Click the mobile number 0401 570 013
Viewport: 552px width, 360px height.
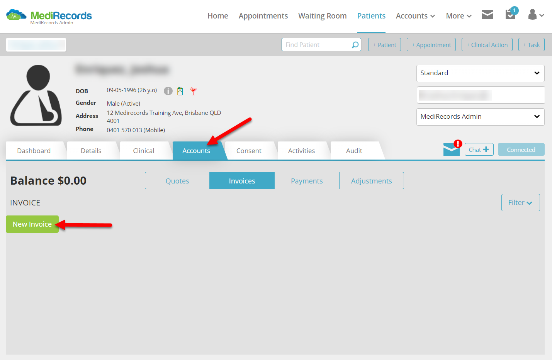(124, 130)
